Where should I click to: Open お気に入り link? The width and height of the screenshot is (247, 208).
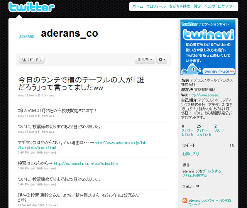[x=190, y=154]
